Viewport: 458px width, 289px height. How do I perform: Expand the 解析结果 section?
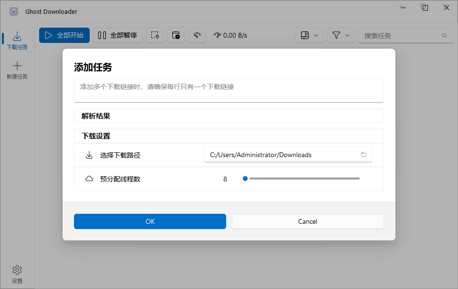point(229,116)
